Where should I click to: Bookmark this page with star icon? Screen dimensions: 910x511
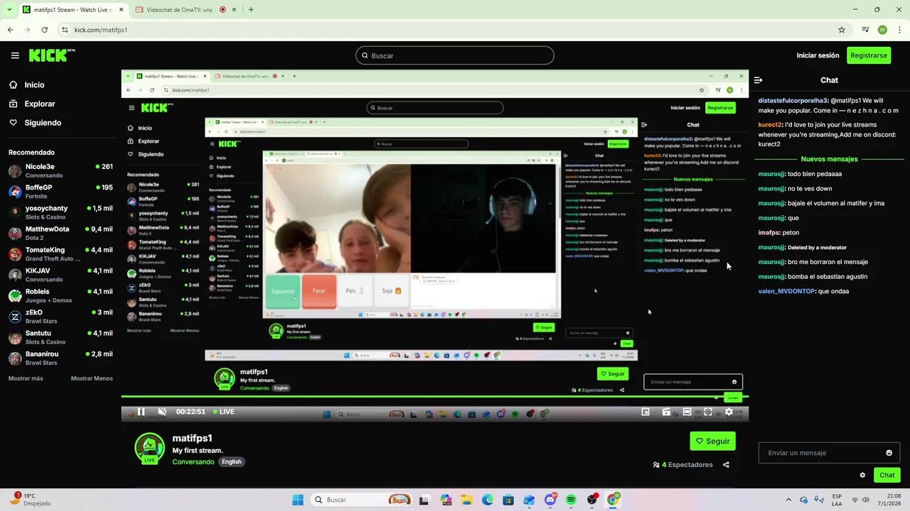pyautogui.click(x=842, y=30)
